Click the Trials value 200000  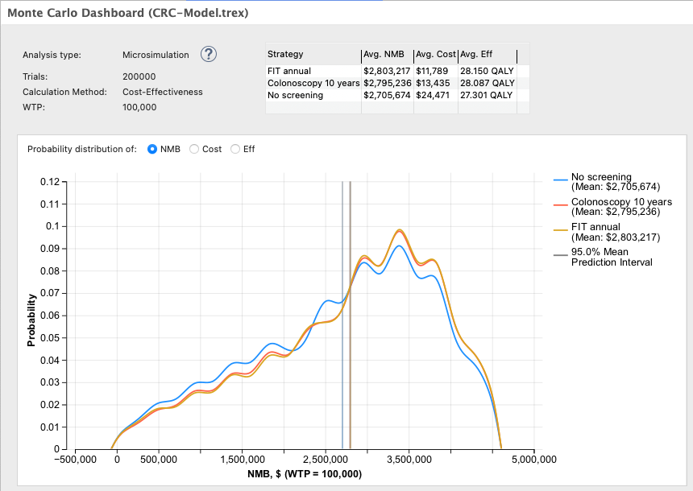point(139,76)
